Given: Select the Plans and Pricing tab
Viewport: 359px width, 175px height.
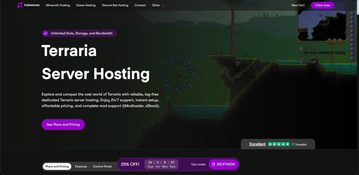Looking at the screenshot, I should pos(57,166).
